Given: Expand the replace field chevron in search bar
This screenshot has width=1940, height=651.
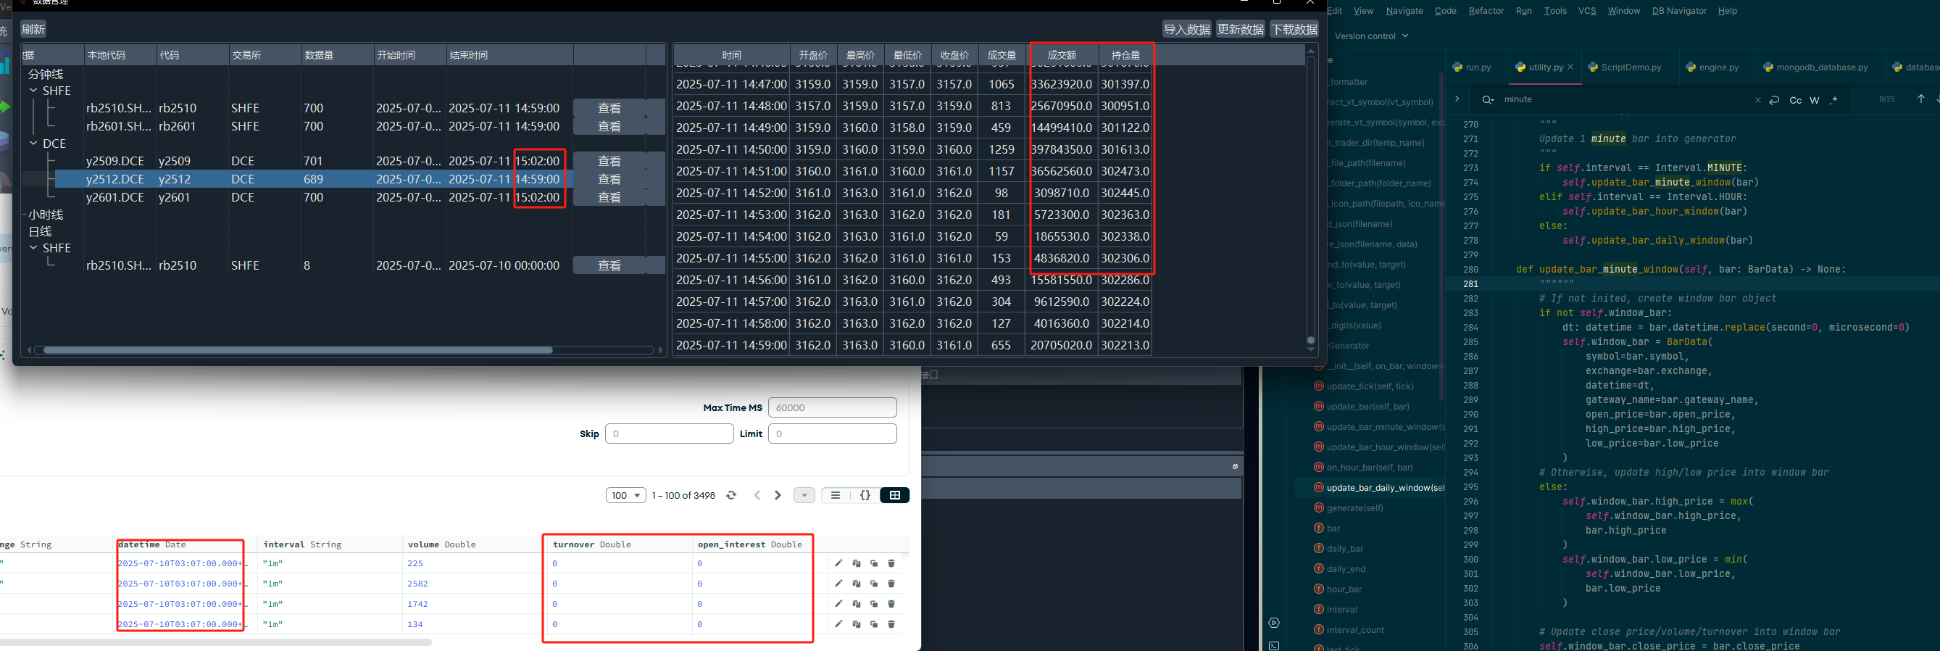Looking at the screenshot, I should click(1457, 99).
